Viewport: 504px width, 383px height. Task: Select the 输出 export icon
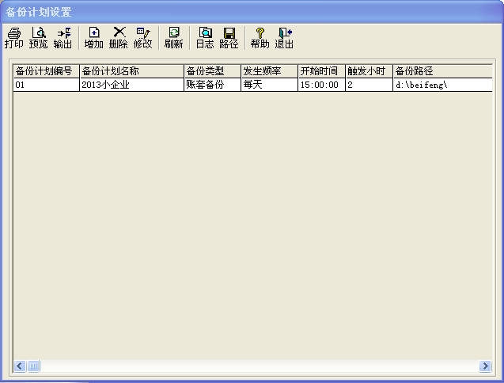point(63,38)
